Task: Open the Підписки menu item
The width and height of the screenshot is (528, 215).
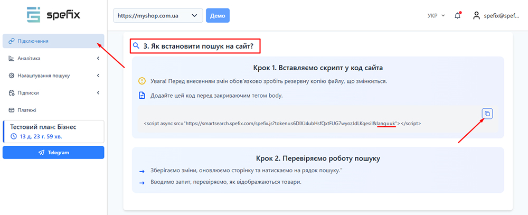Action: pos(53,92)
